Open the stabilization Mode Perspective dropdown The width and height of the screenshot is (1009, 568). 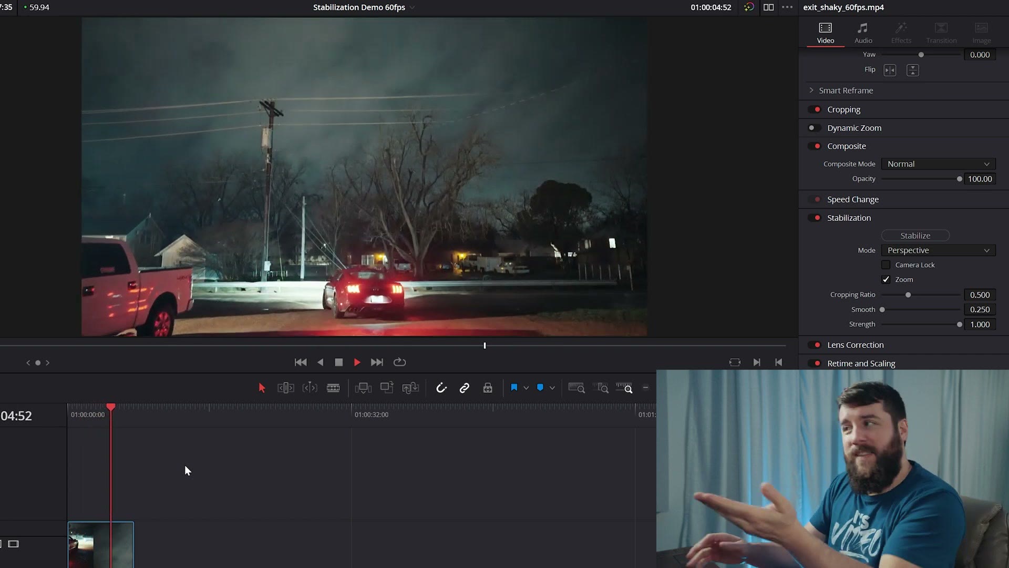point(938,250)
